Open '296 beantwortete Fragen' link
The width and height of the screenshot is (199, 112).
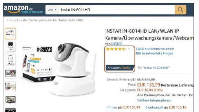point(154,53)
